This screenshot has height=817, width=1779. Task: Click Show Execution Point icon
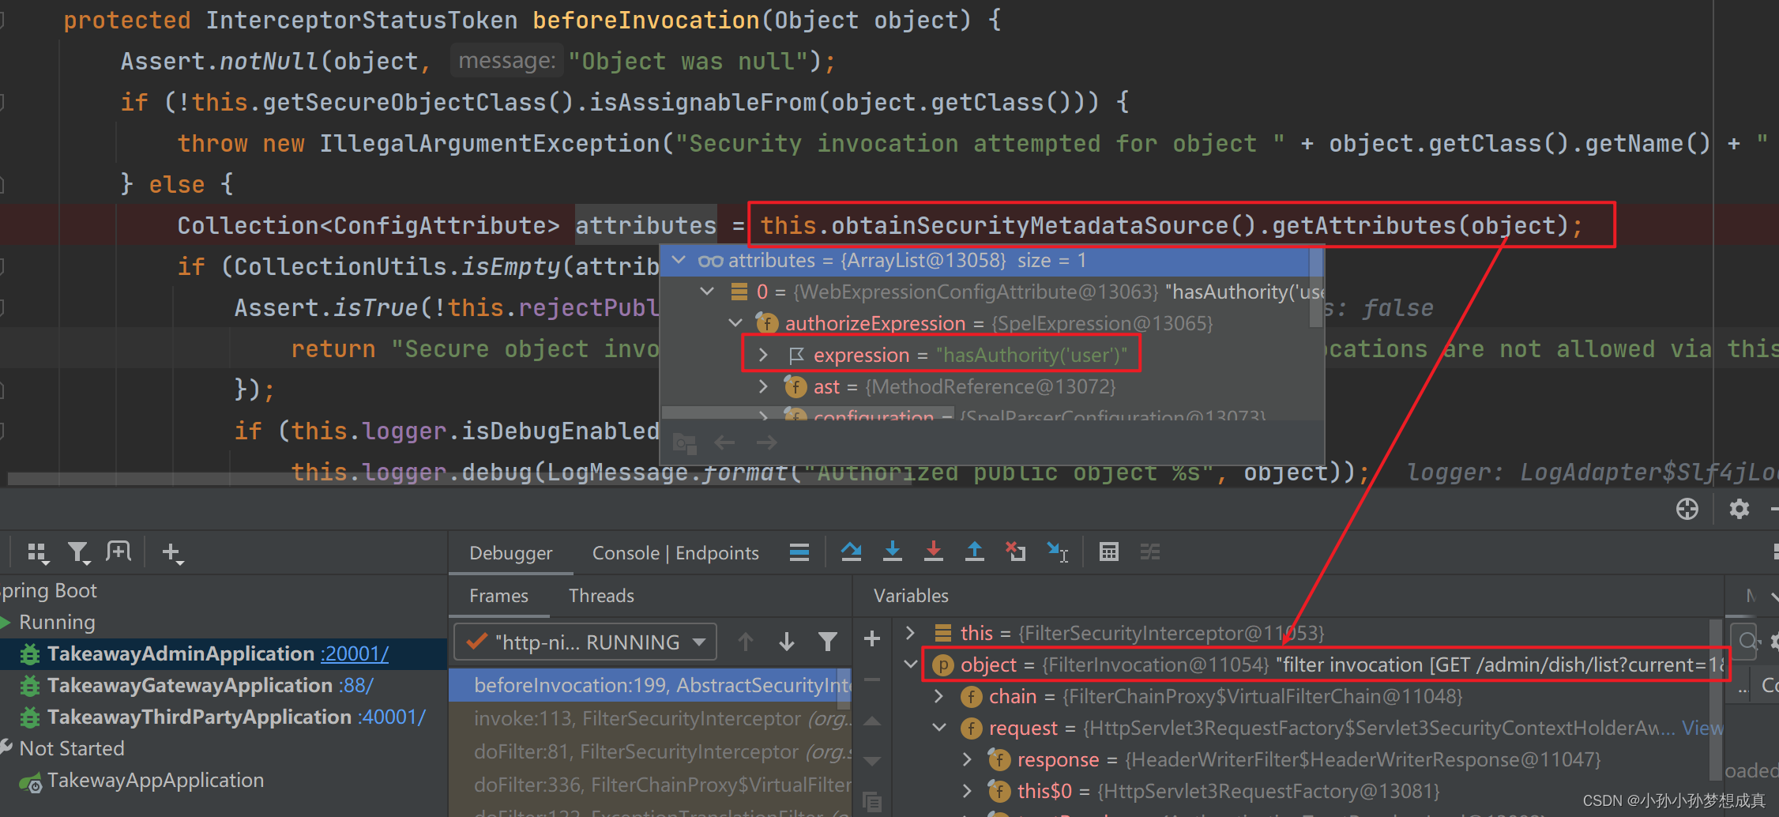[799, 552]
